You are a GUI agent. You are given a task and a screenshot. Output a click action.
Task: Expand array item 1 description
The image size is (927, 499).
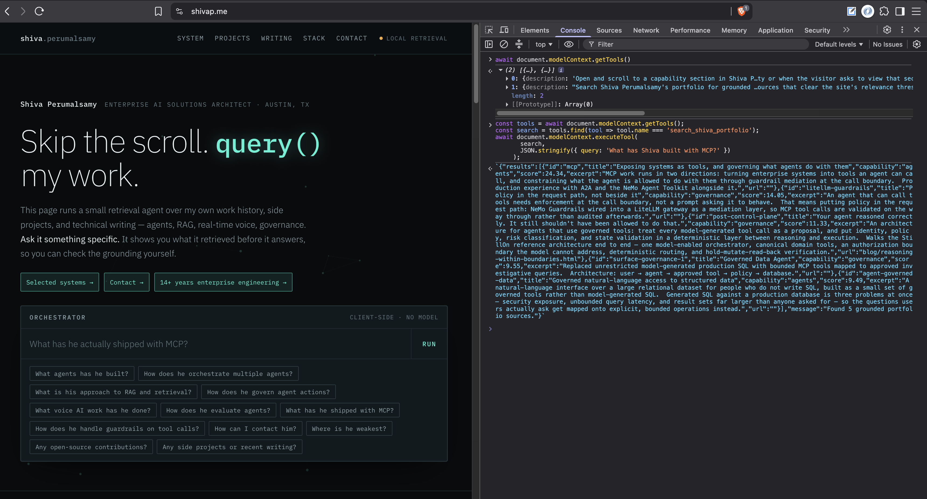(507, 87)
